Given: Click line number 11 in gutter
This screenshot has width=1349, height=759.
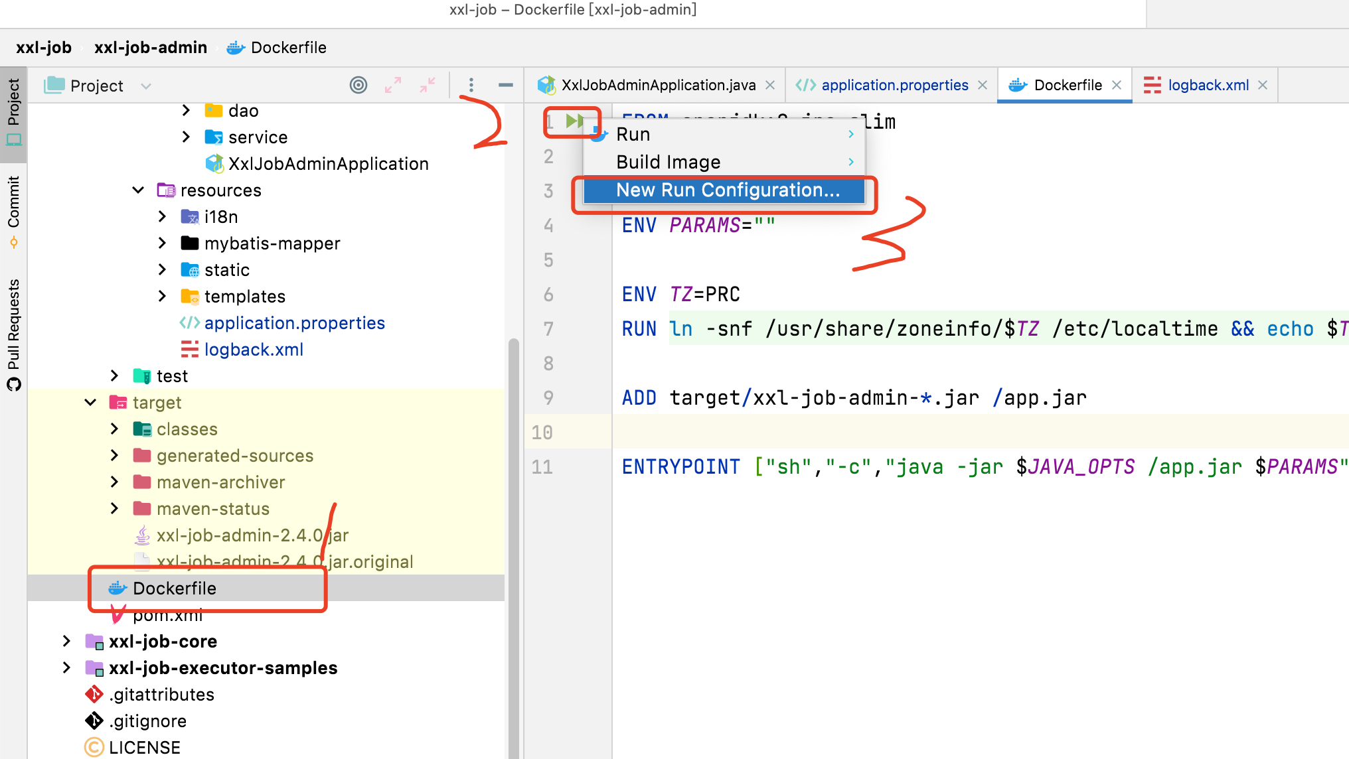Looking at the screenshot, I should [x=542, y=466].
